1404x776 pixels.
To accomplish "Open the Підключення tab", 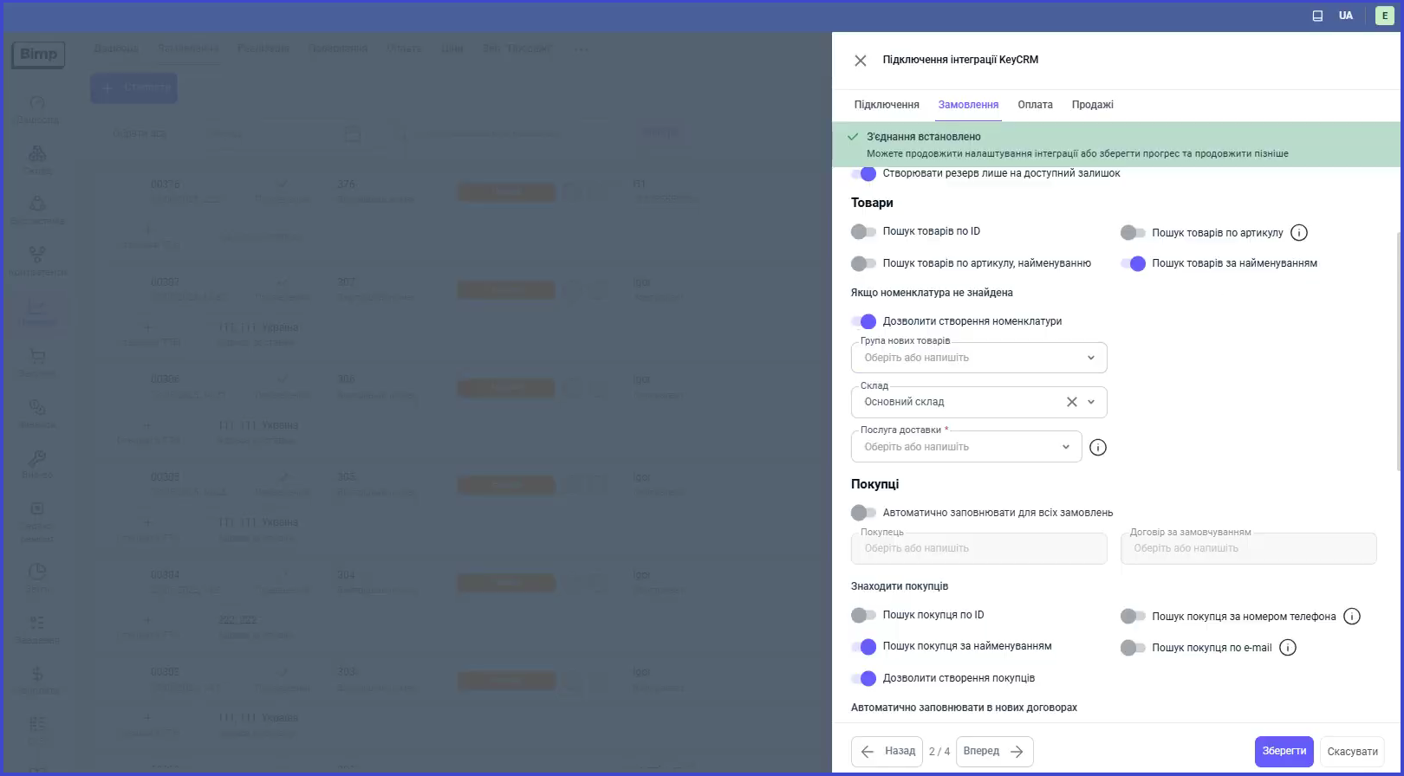I will (x=887, y=105).
